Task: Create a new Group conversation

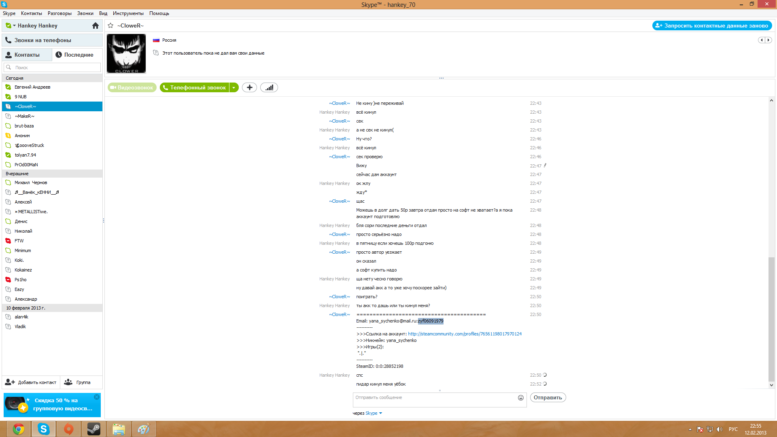Action: click(x=77, y=382)
